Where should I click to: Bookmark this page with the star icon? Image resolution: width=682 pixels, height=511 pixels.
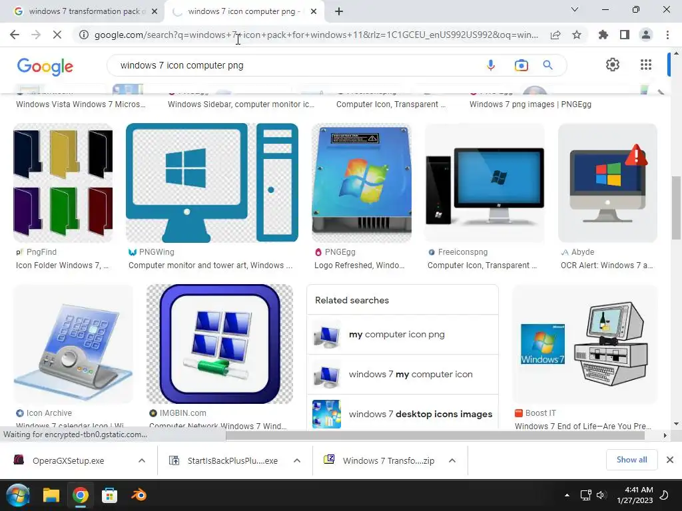[x=577, y=35]
